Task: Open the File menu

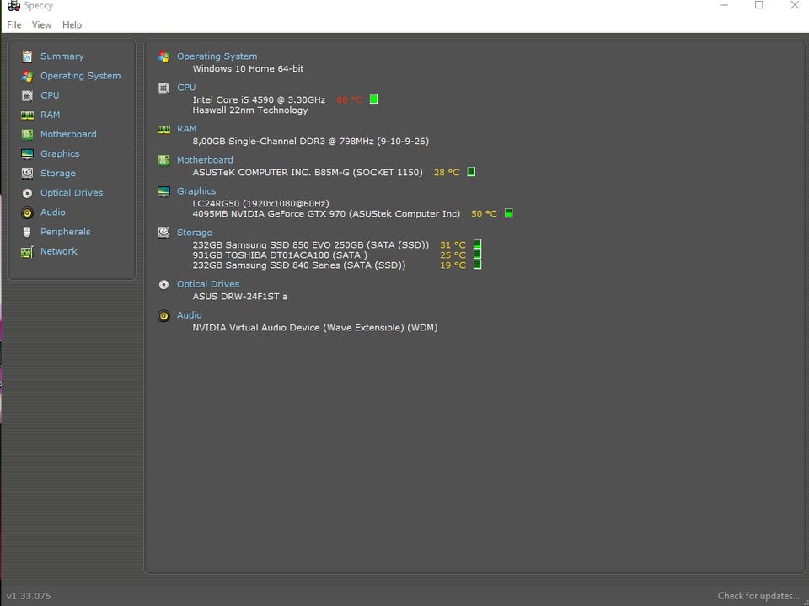Action: (x=14, y=24)
